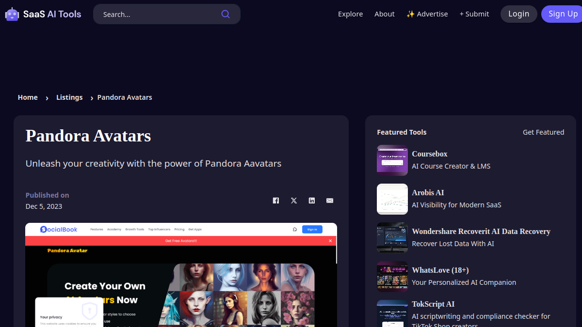Click the Pandora Avatars breadcrumb text
Viewport: 582px width, 327px height.
coord(125,97)
